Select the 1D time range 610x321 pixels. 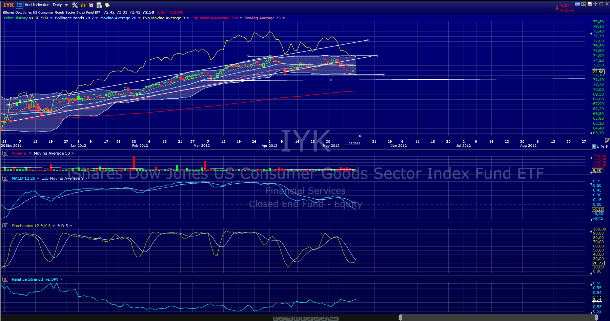click(324, 319)
